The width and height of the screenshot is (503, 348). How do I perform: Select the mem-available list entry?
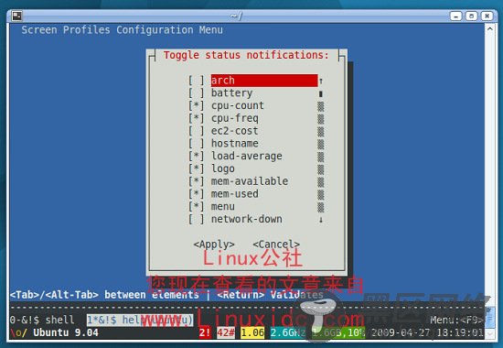point(250,181)
